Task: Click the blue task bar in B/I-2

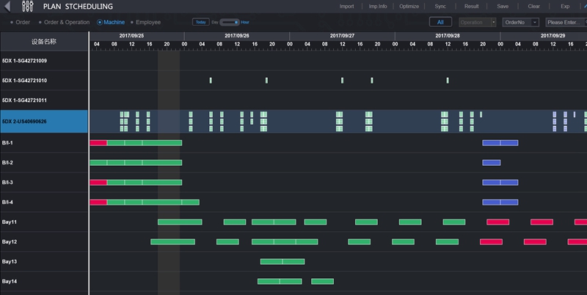Action: [492, 162]
